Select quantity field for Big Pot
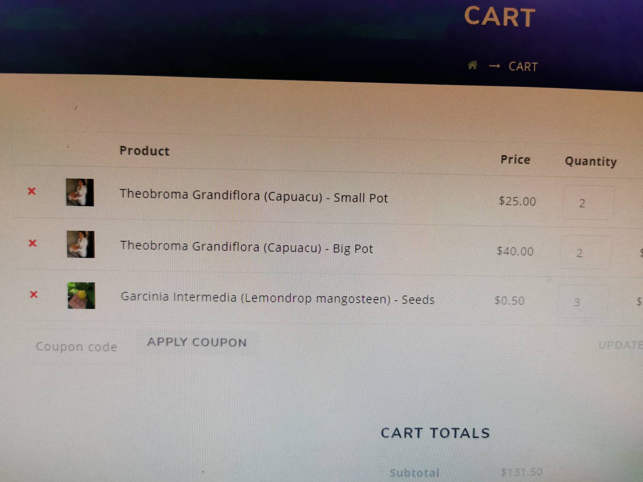This screenshot has height=482, width=643. coord(586,253)
